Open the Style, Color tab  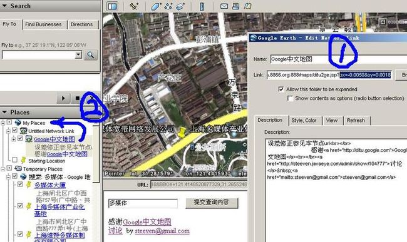[x=304, y=121]
